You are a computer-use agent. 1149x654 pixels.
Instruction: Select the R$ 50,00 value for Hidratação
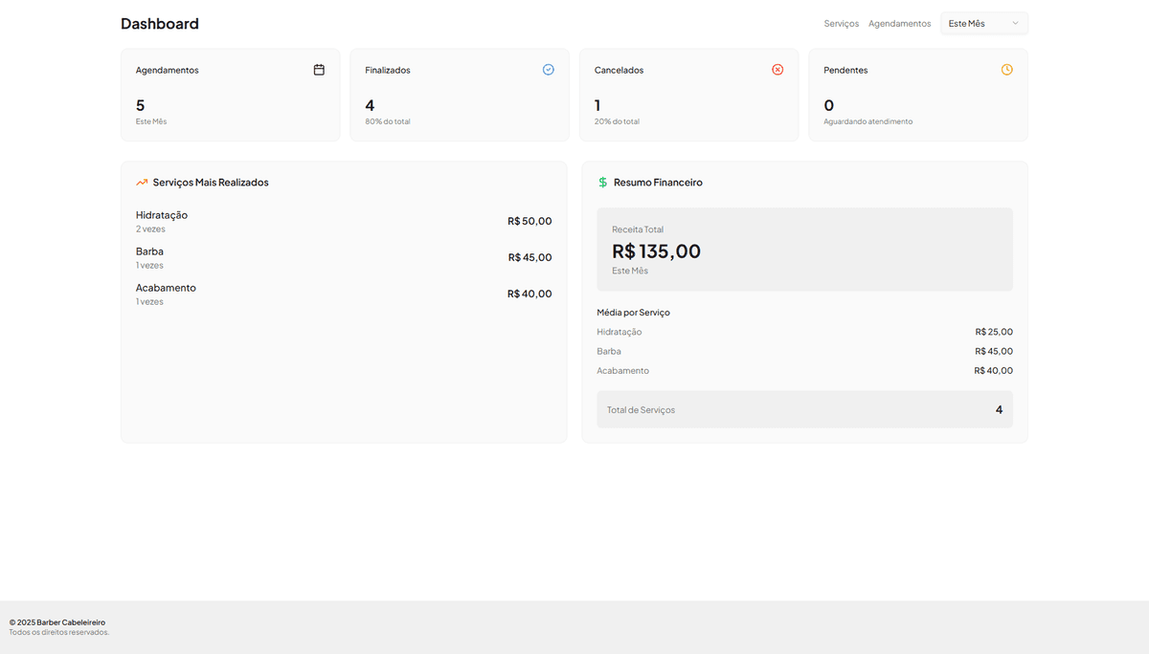click(529, 220)
